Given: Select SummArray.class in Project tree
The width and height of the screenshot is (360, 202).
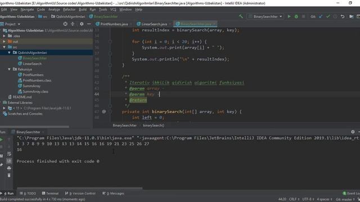Looking at the screenshot, I should [35, 91].
